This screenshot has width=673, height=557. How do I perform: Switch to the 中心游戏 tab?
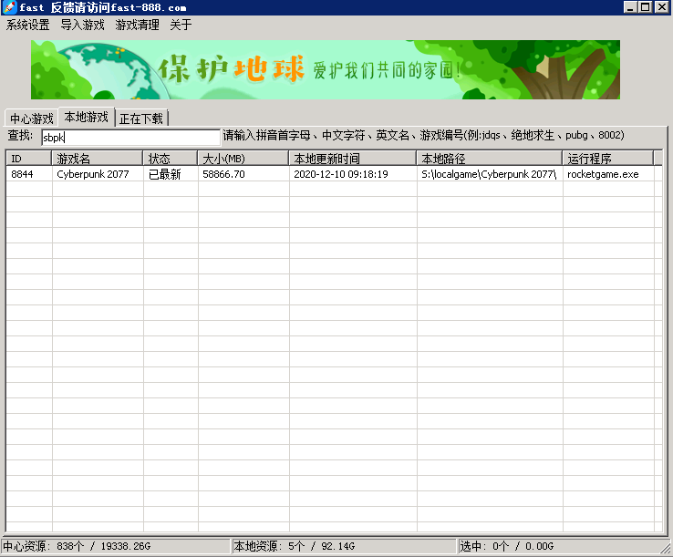tap(32, 119)
